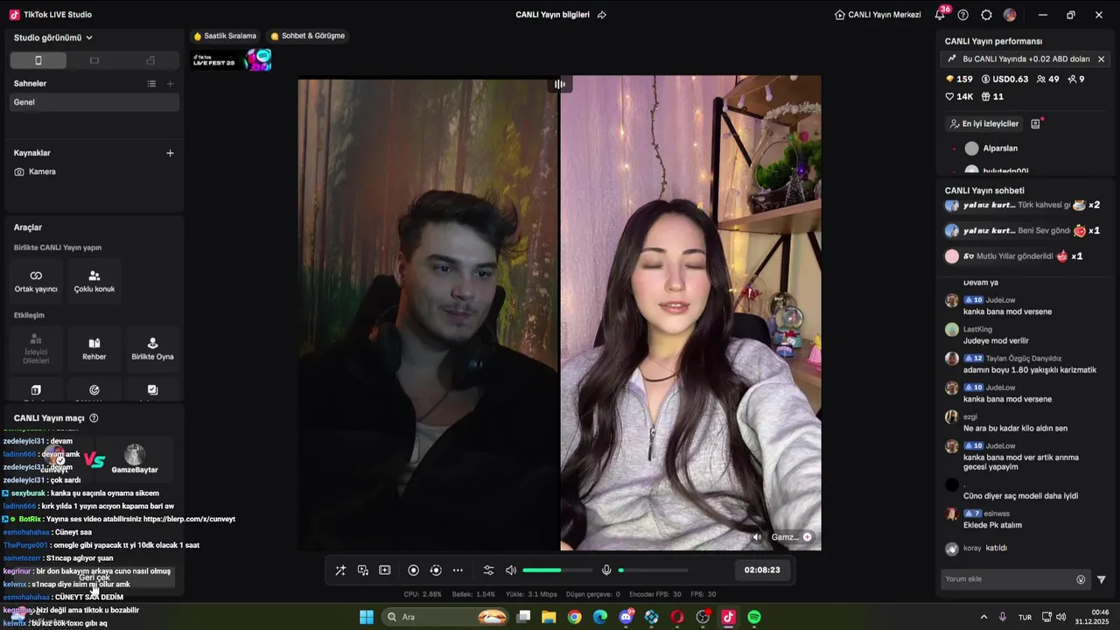Image resolution: width=1120 pixels, height=630 pixels.
Task: Adjust the speaker volume slider
Action: click(x=556, y=570)
